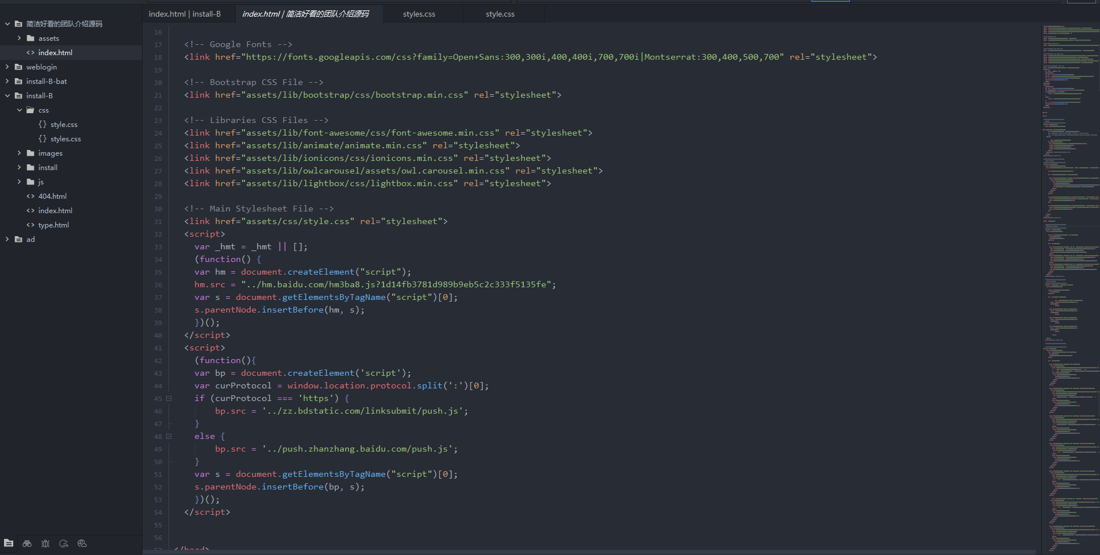Expand the weblogin project chevron

(7, 67)
